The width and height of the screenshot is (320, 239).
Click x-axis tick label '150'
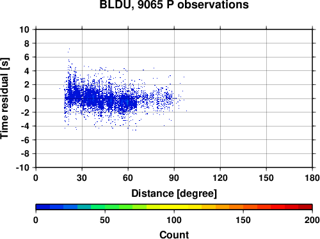(266, 178)
